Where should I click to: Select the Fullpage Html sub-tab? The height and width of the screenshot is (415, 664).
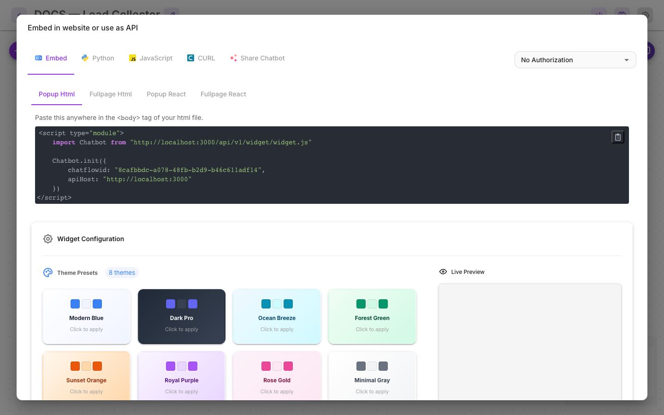point(111,94)
